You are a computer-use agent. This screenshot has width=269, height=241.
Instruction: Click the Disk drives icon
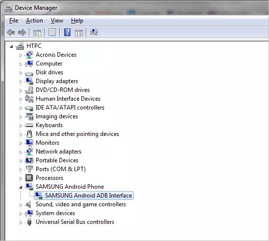(x=29, y=74)
